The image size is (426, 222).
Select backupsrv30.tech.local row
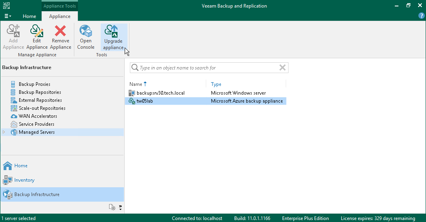coord(205,93)
